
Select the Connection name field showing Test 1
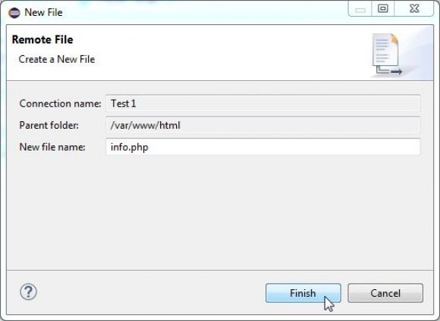click(x=263, y=104)
